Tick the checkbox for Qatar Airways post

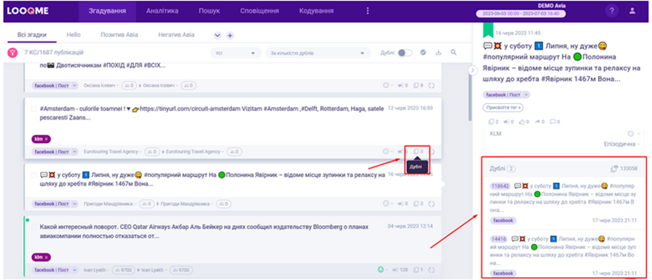(x=34, y=227)
